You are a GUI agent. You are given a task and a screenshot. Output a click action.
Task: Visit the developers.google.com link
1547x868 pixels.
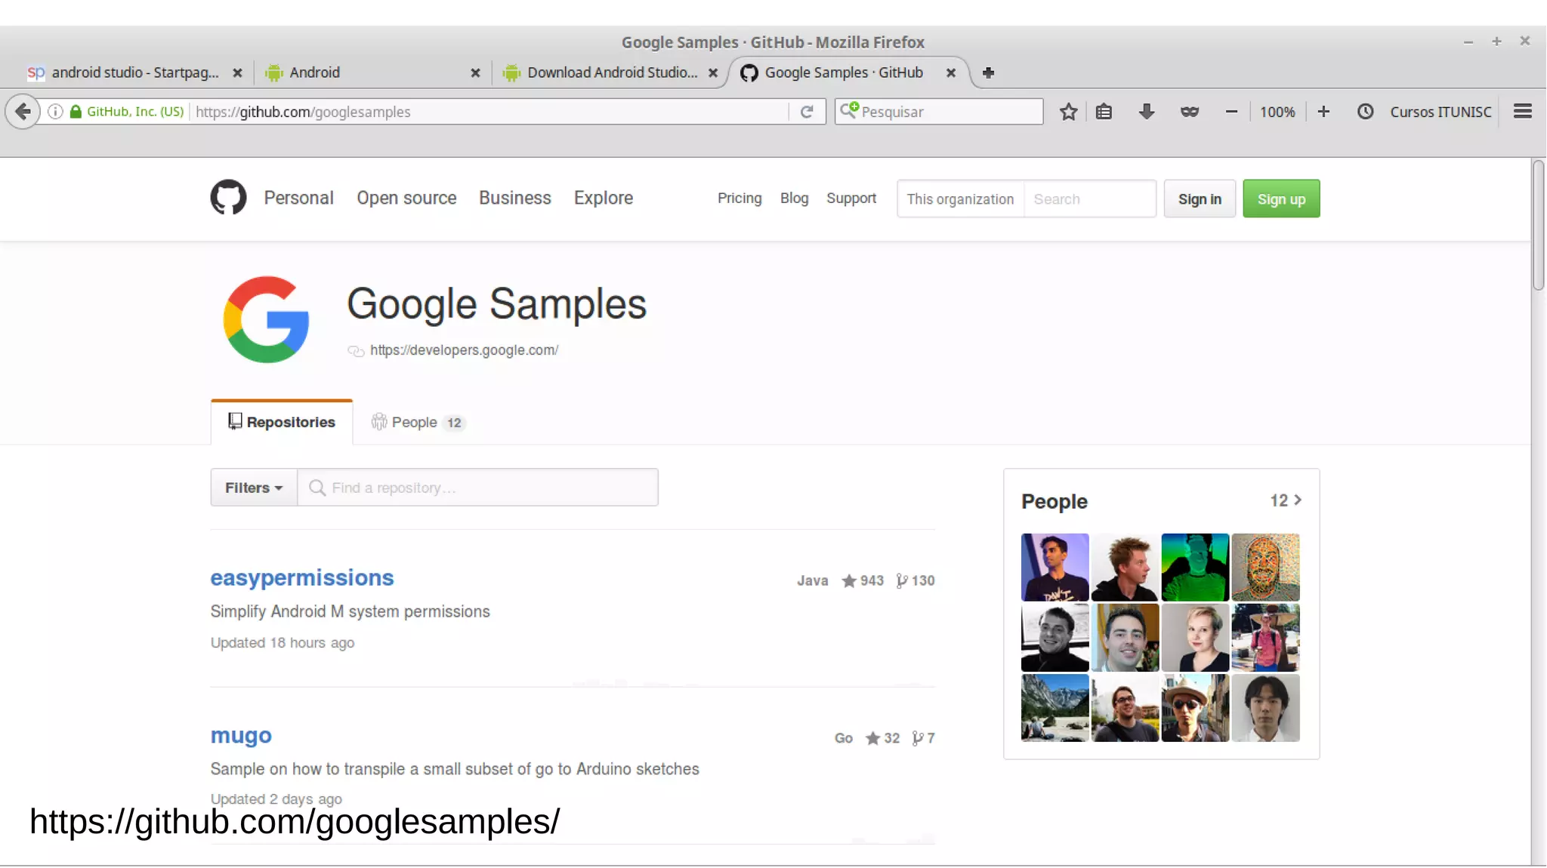click(x=464, y=350)
